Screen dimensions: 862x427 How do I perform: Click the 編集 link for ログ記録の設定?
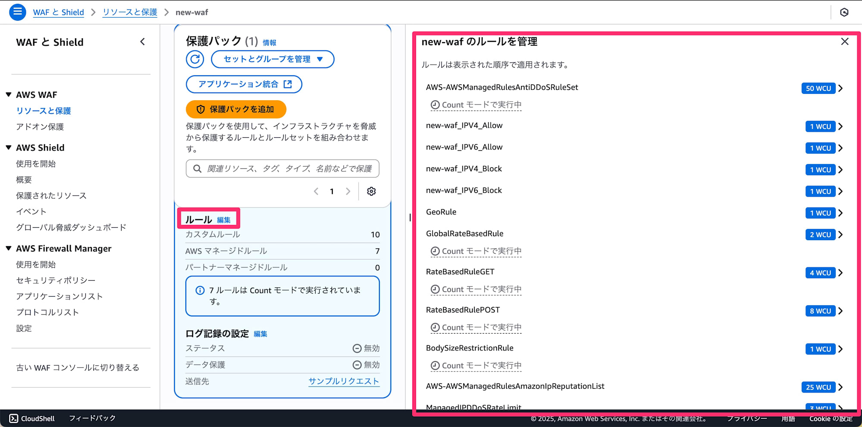coord(260,334)
